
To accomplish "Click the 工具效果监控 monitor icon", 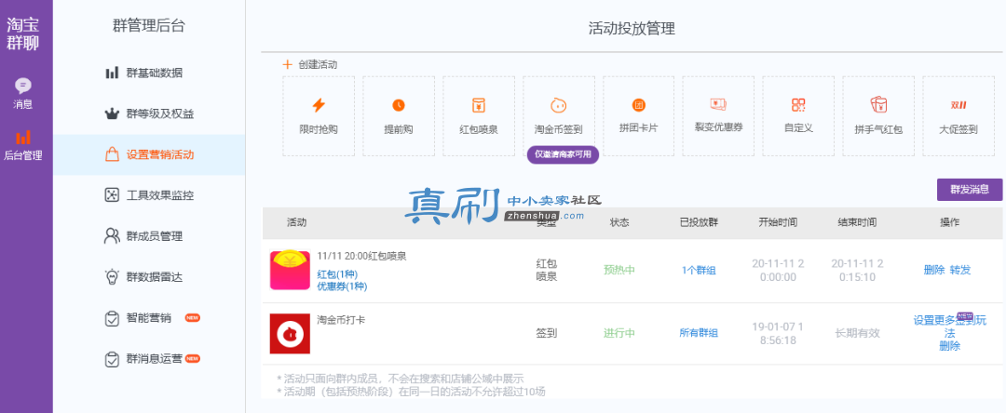I will 112,195.
